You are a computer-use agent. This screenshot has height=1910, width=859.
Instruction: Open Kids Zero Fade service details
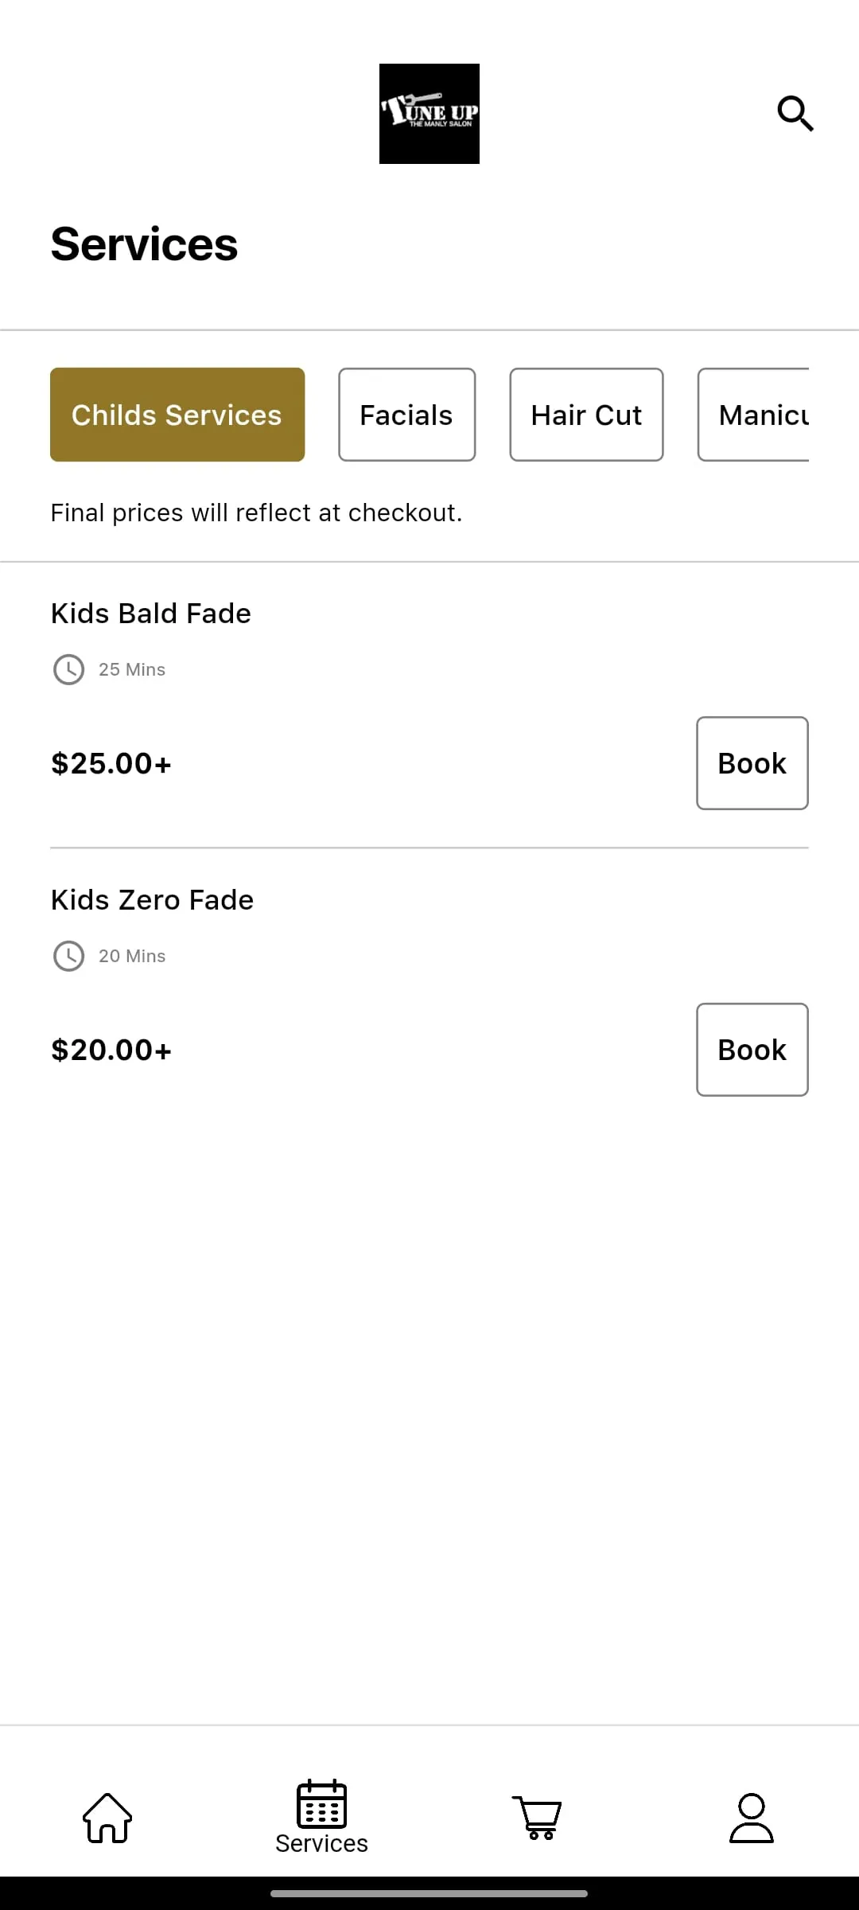(152, 900)
